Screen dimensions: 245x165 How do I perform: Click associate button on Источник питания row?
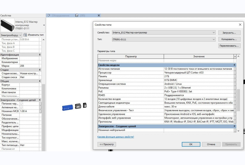(235, 69)
